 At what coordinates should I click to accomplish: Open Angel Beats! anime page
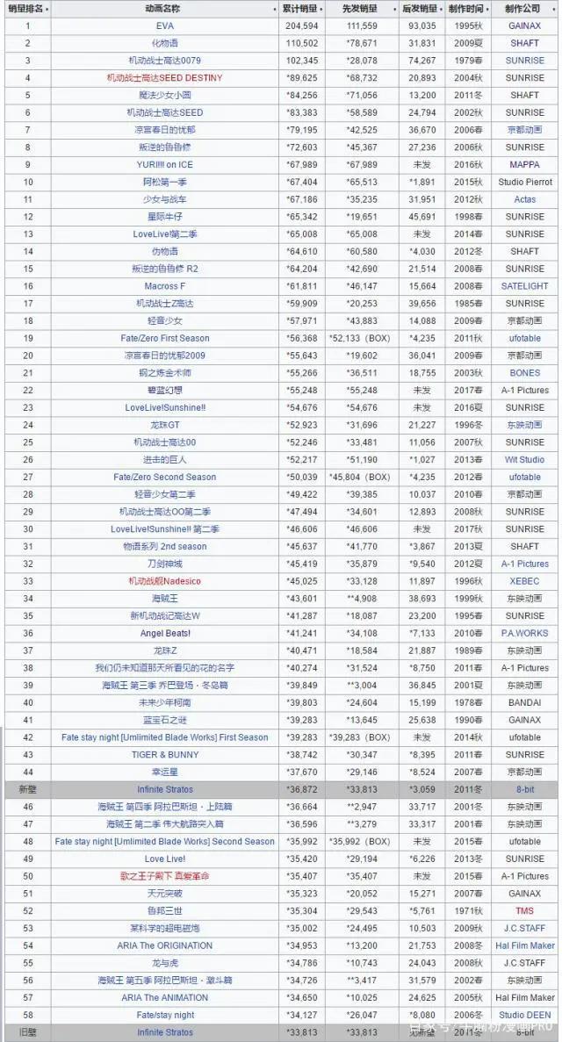[164, 633]
